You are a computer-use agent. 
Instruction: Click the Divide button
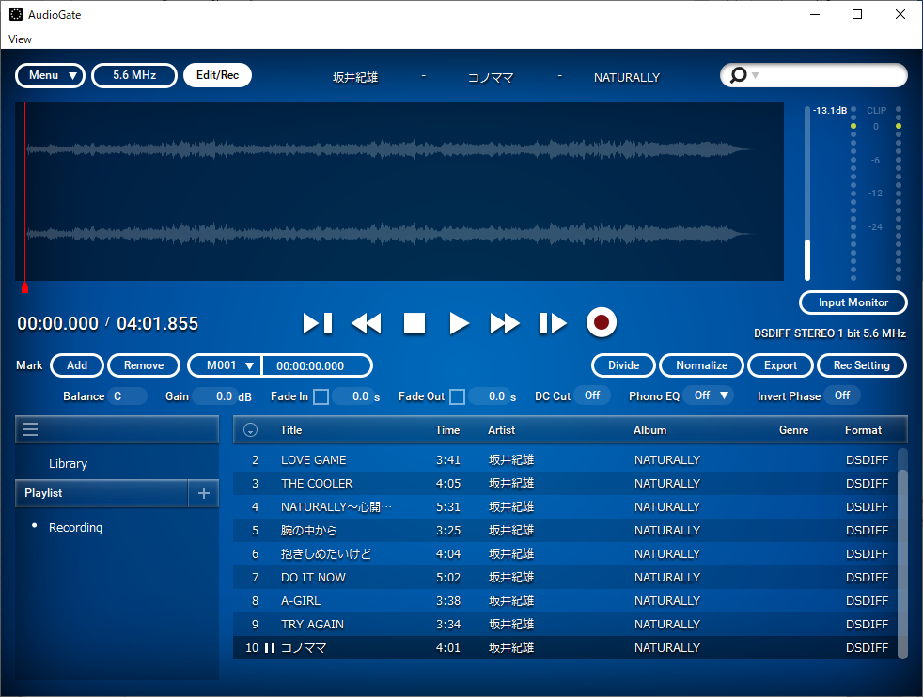pos(623,365)
